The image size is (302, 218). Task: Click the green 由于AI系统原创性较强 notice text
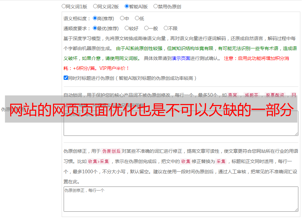click(180, 53)
